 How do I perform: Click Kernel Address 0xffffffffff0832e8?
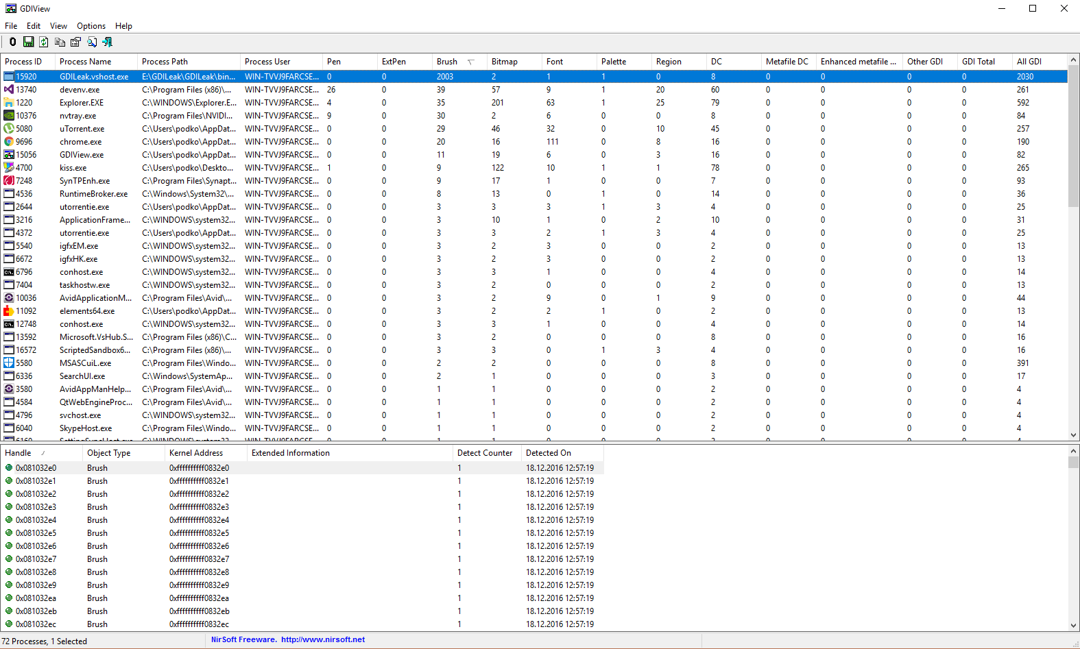199,572
